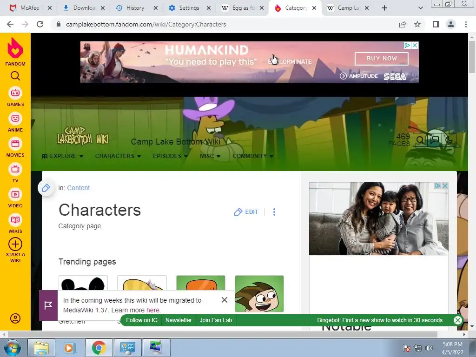Click Newsletter in green bar
Viewport: 476px width, 357px height.
click(178, 320)
